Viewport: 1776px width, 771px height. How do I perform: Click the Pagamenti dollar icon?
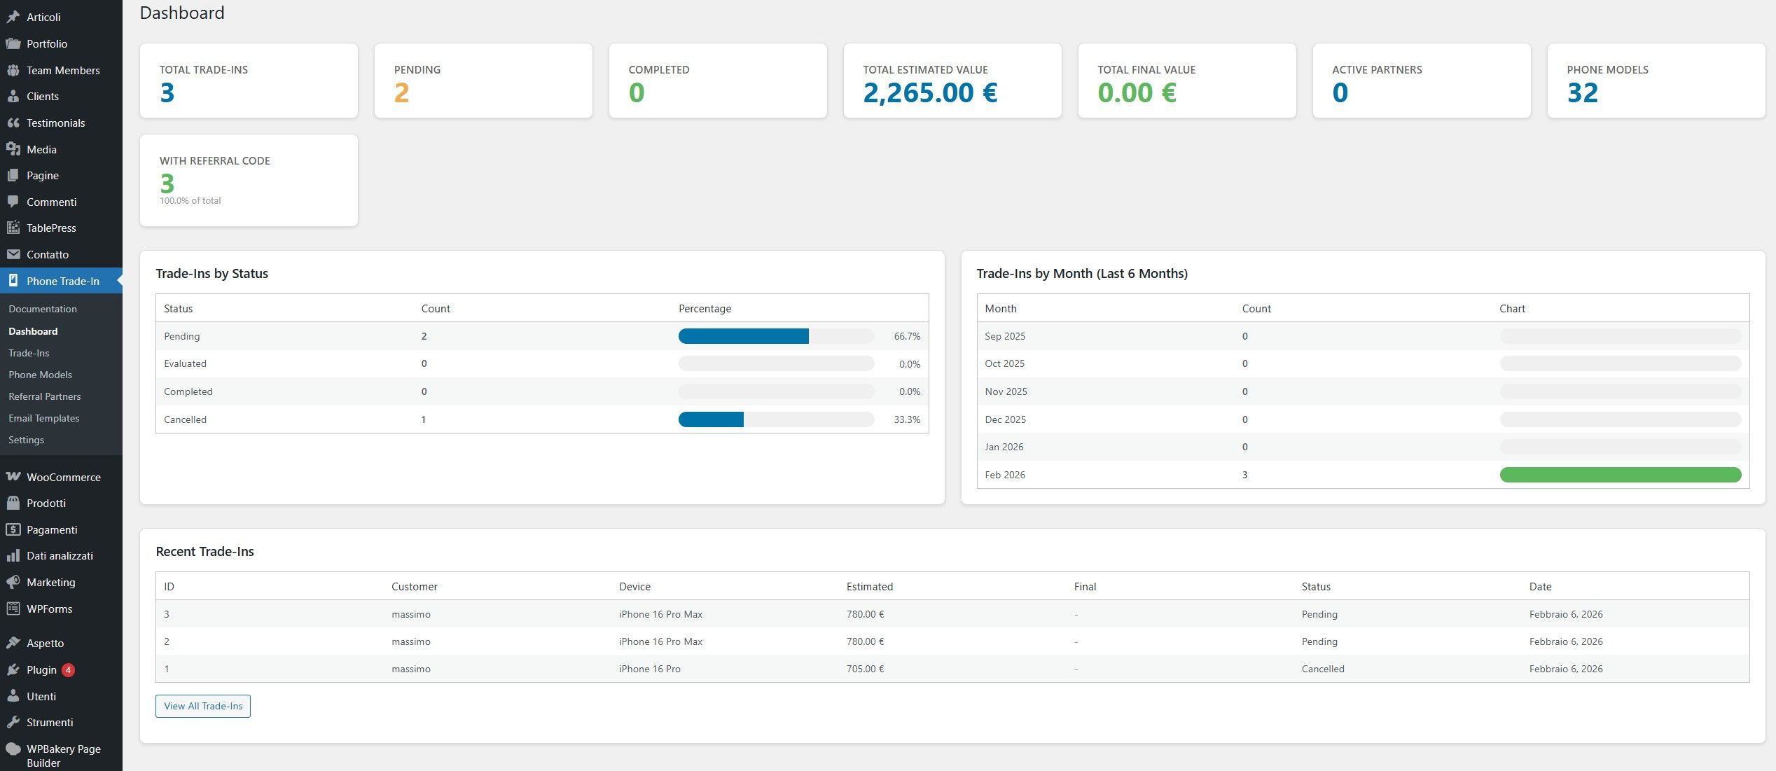[13, 529]
